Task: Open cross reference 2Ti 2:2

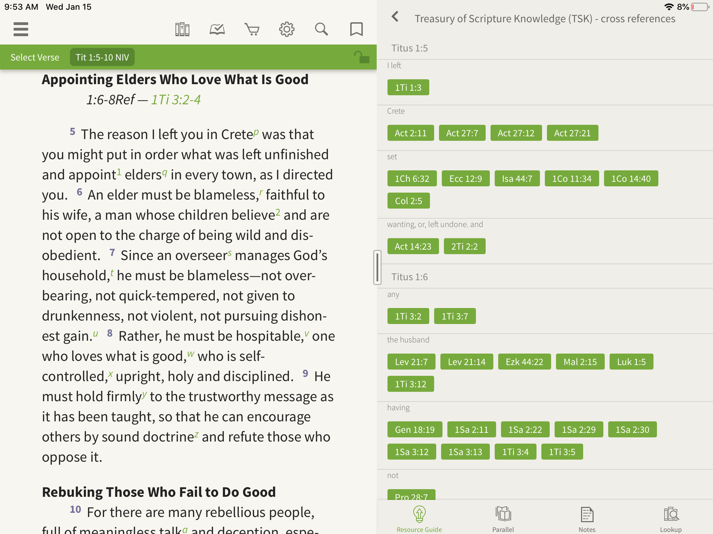Action: click(x=464, y=246)
